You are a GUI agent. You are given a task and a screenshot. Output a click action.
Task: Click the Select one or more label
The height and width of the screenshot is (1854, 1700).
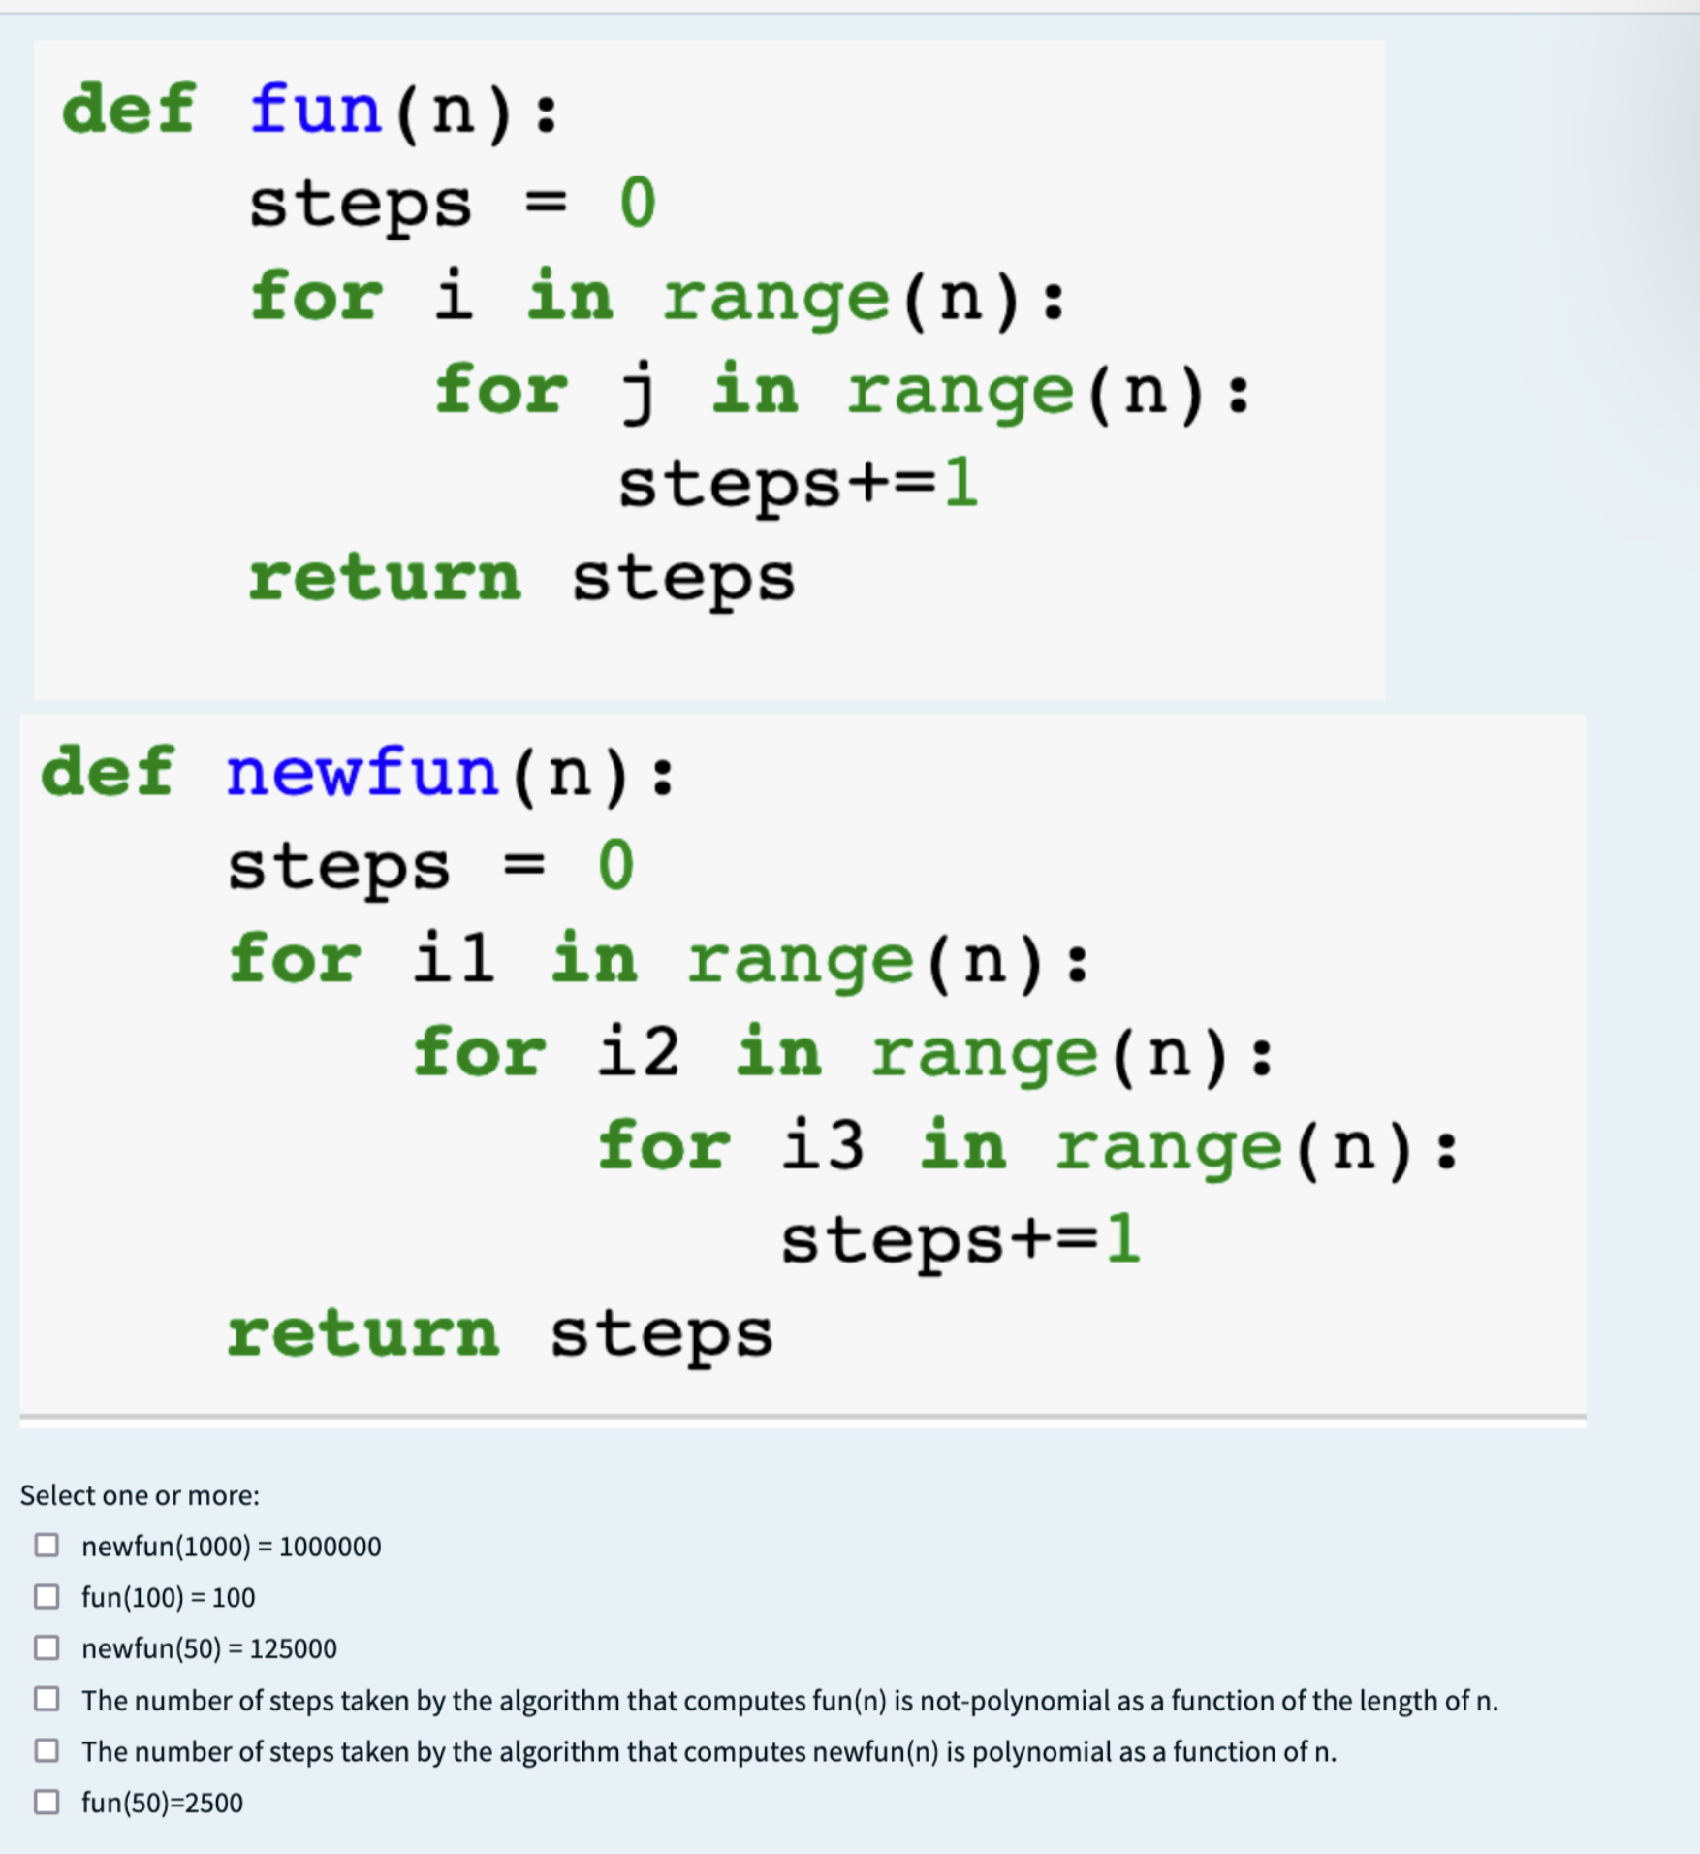[x=138, y=1494]
